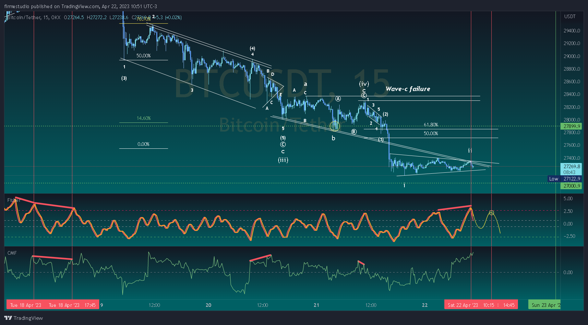Viewport: 588px width, 325px height.
Task: Click the 61.80% Fibonacci level label
Action: tap(431, 125)
